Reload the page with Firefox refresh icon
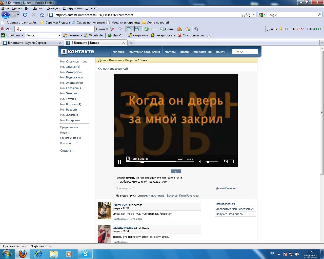The image size is (324, 259). 25,15
